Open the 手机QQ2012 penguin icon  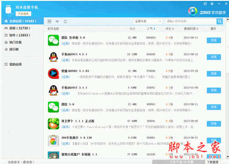[x=53, y=90]
